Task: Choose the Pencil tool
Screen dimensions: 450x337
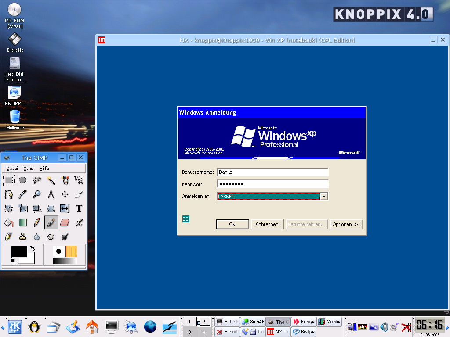Action: [x=37, y=222]
